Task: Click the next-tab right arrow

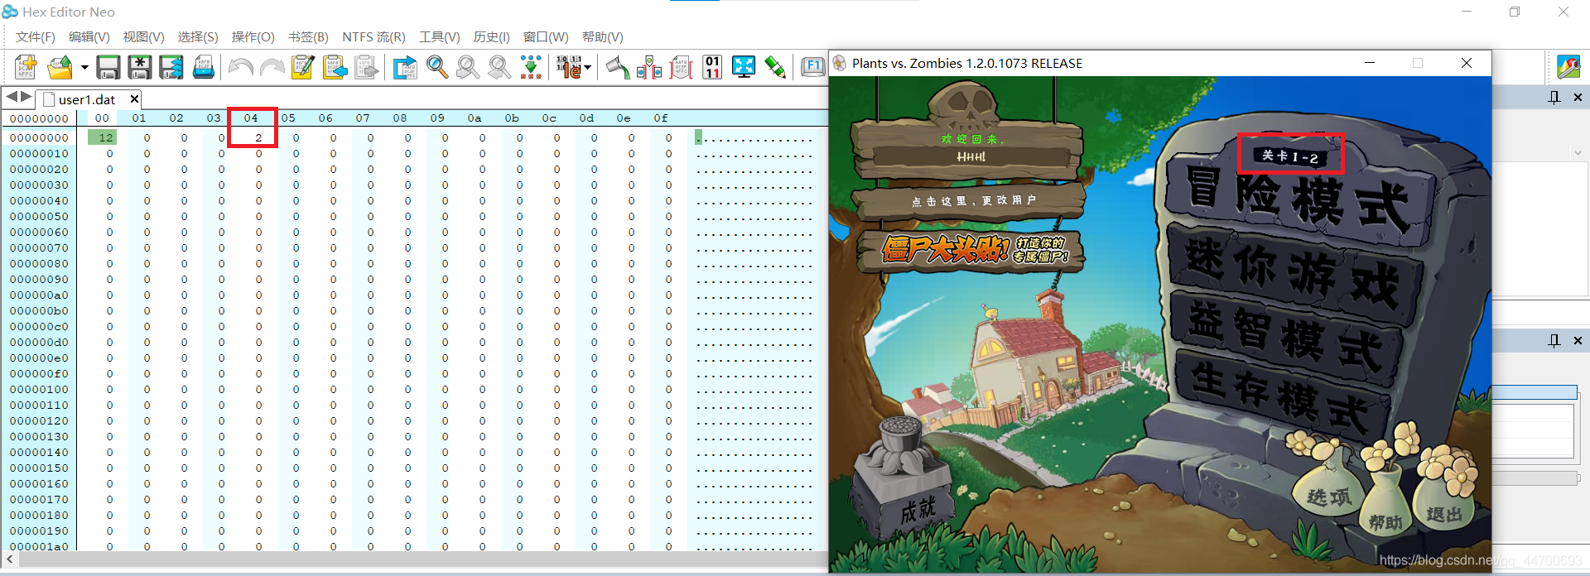Action: coord(26,98)
